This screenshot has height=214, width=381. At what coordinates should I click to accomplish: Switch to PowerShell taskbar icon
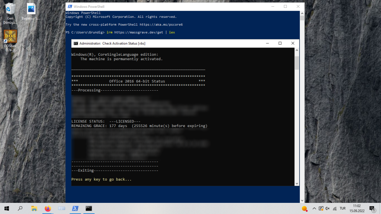click(x=75, y=208)
